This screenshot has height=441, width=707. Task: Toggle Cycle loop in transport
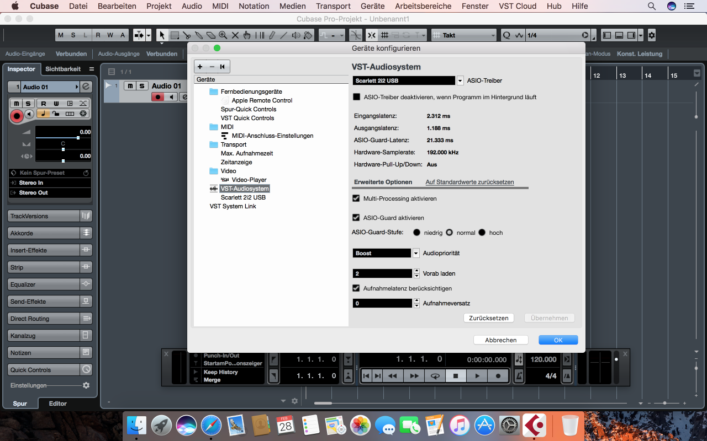435,376
